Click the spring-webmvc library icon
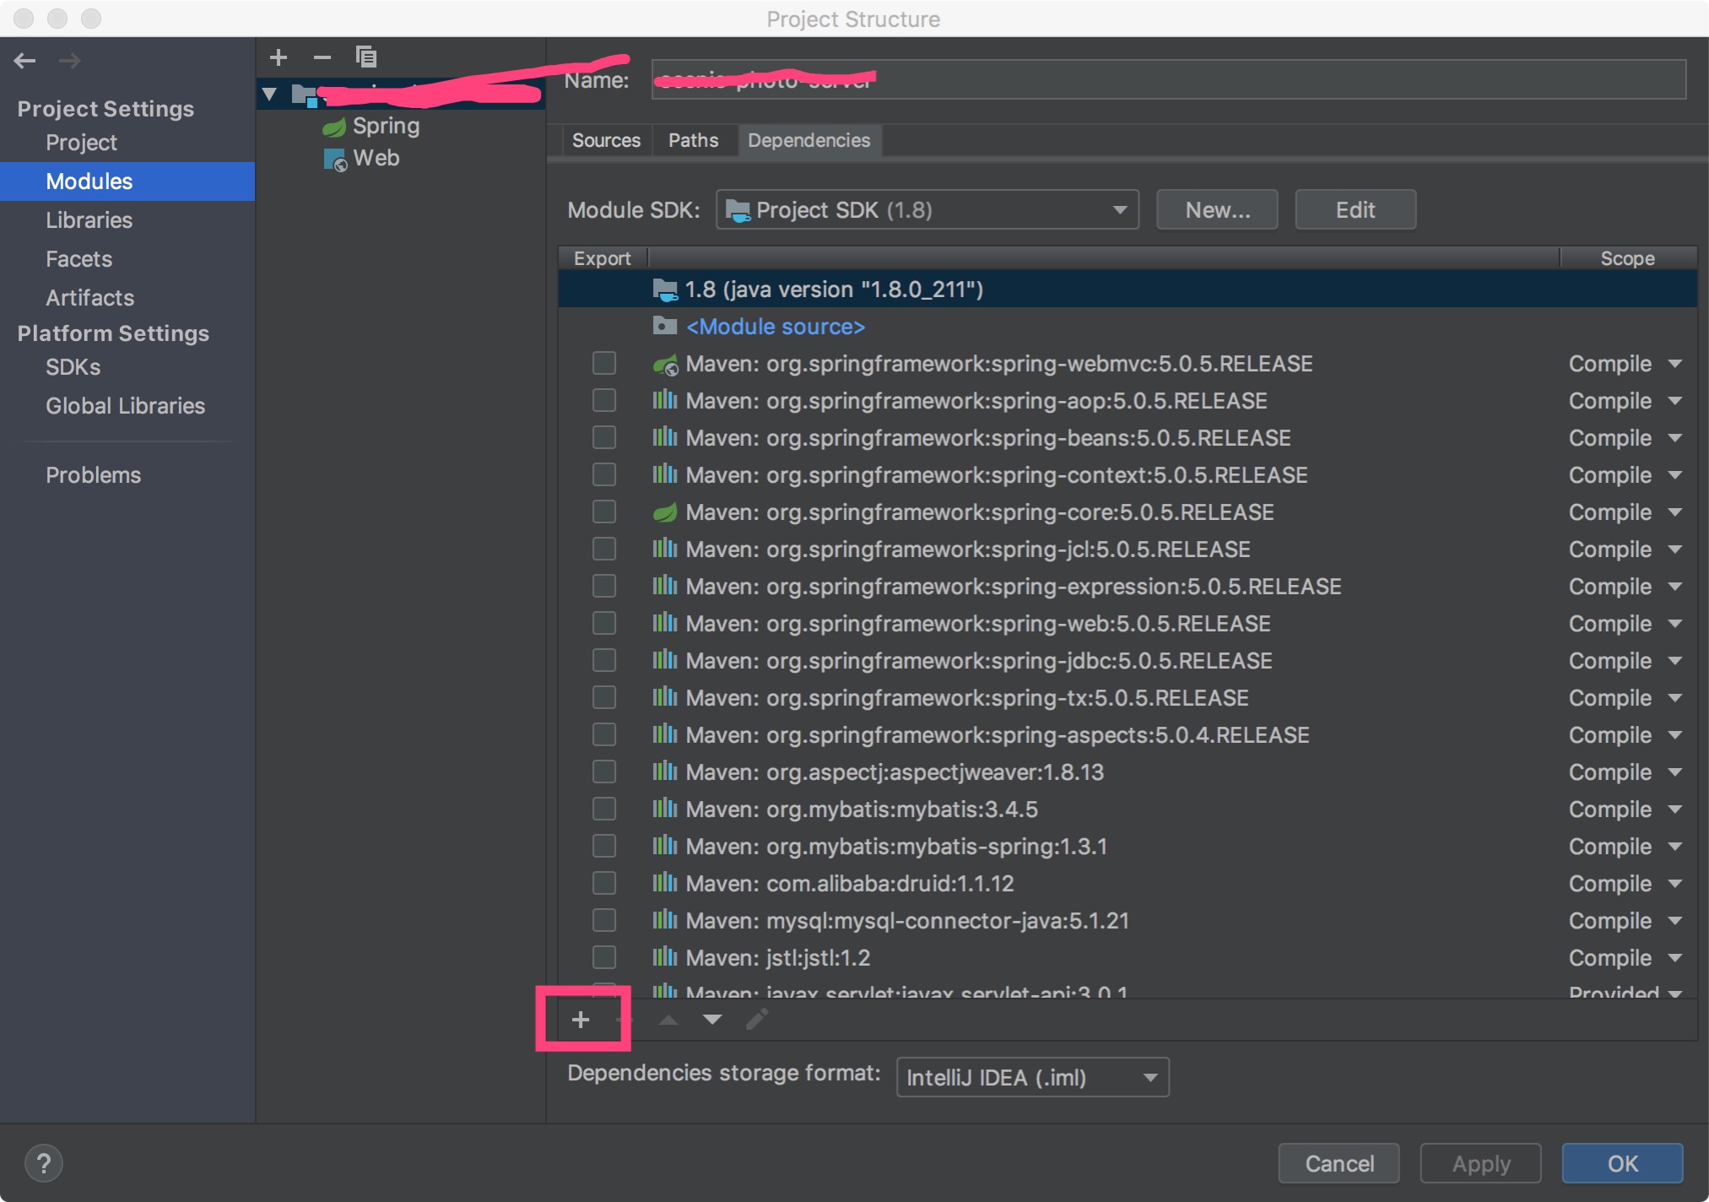1709x1202 pixels. (665, 365)
